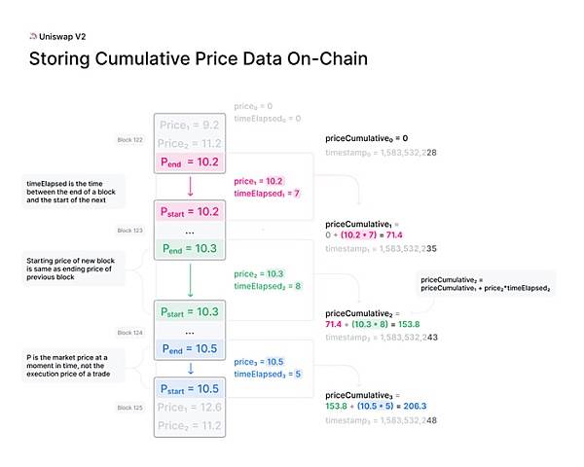This screenshot has height=467, width=584.
Task: Click the timeElapsed definition note
Action: tap(74, 192)
